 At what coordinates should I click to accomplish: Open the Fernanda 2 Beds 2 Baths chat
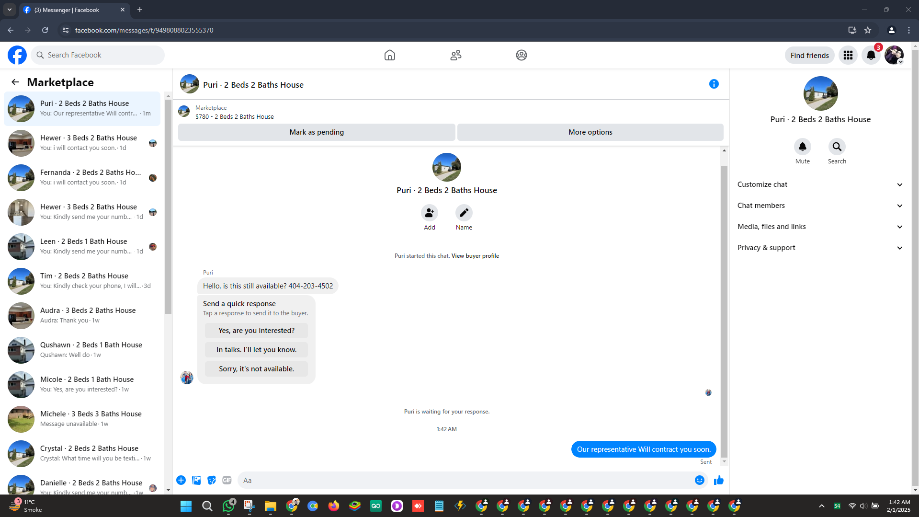coord(82,178)
